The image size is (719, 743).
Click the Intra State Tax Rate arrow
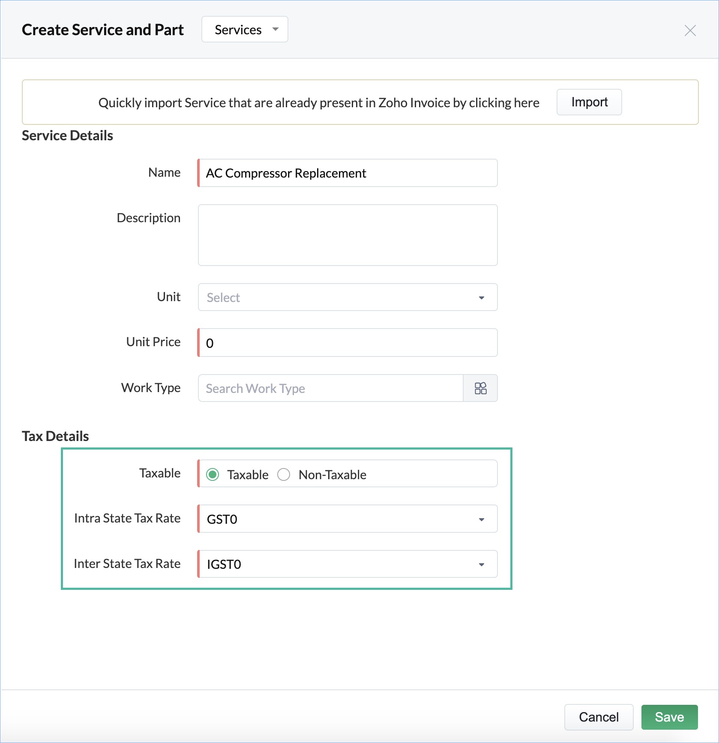481,519
